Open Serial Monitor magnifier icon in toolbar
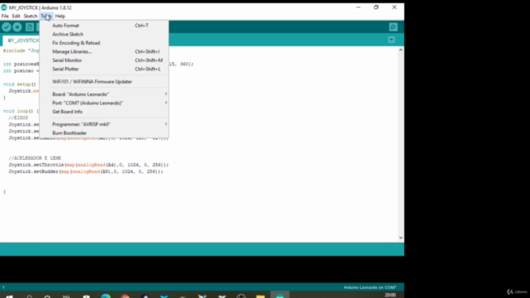Screen dimensions: 530x298 393,27
